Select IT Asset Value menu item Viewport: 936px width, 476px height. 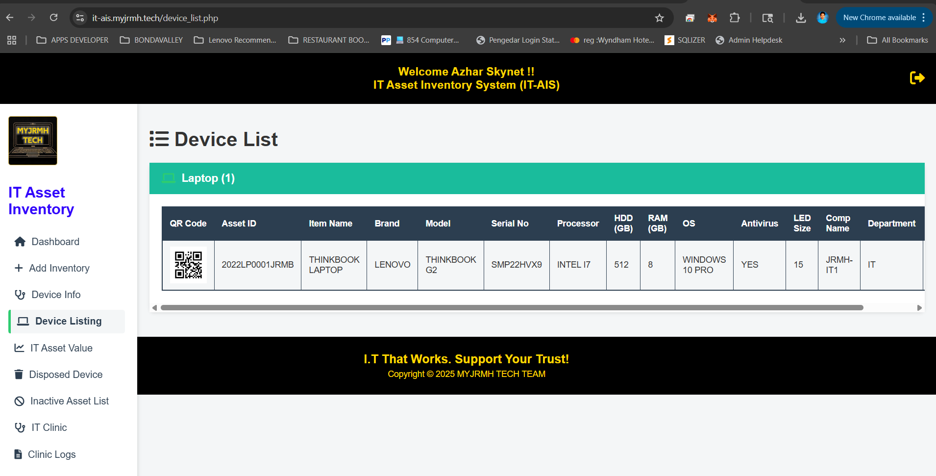[61, 348]
